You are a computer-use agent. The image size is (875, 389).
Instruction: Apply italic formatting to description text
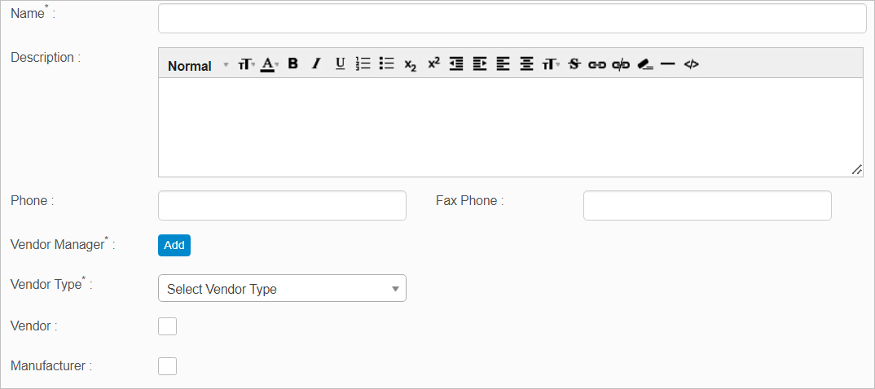click(316, 64)
